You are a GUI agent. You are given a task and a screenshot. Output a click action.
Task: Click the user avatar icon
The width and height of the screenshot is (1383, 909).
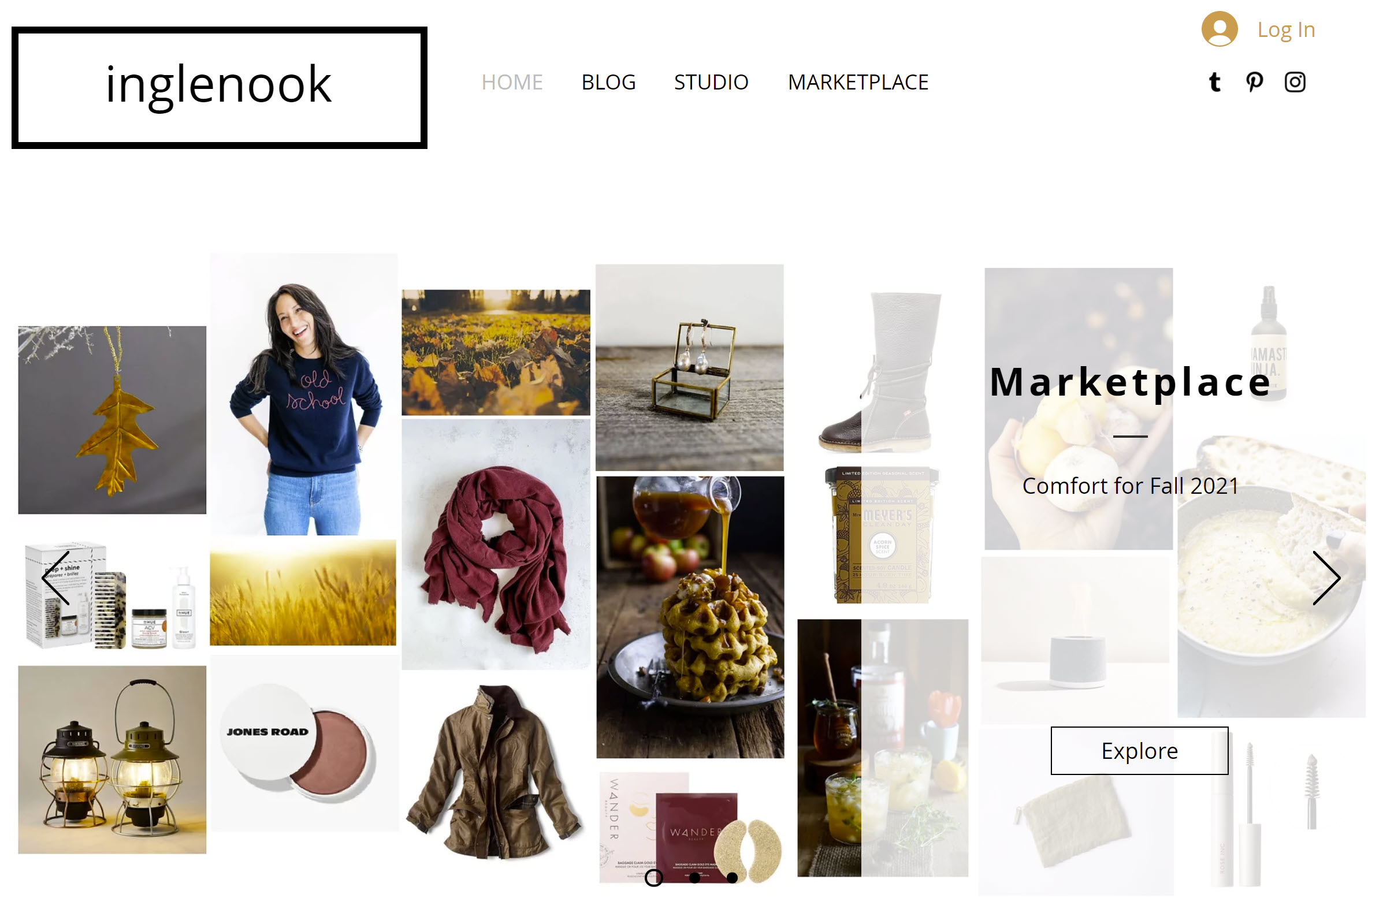pyautogui.click(x=1218, y=29)
